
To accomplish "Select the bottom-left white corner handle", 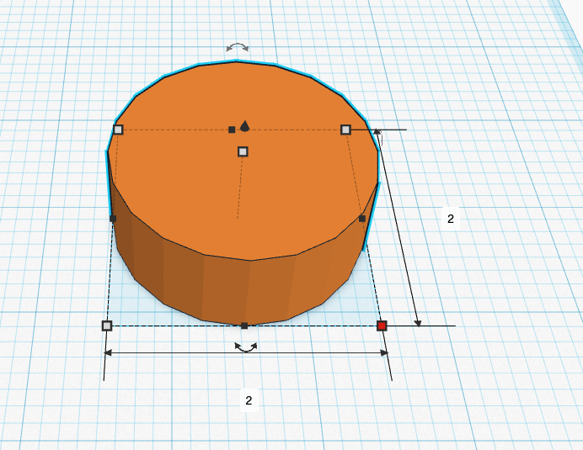I will tap(107, 326).
